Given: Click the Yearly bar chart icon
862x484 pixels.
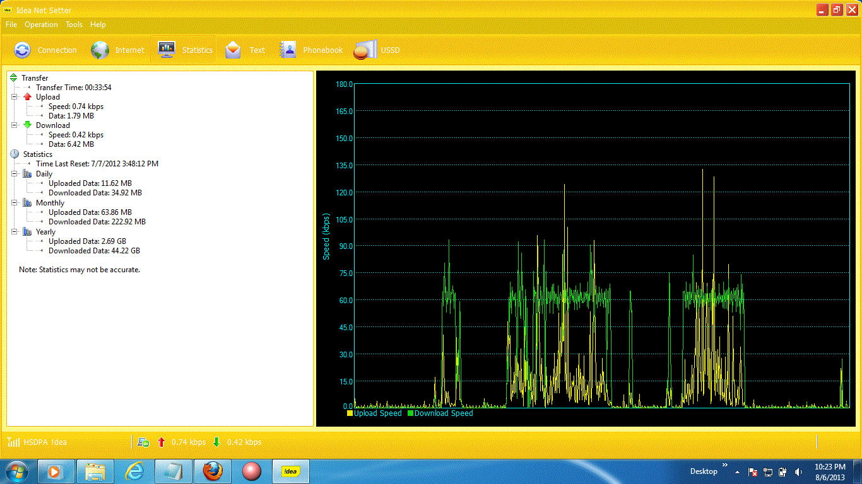Looking at the screenshot, I should pos(27,232).
